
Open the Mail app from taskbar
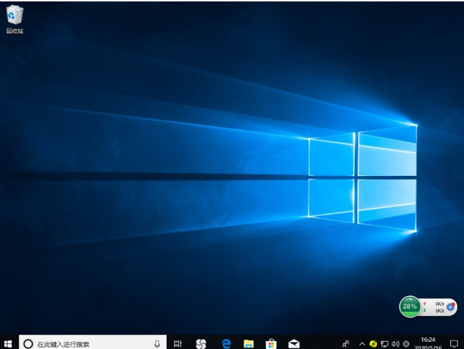point(293,344)
